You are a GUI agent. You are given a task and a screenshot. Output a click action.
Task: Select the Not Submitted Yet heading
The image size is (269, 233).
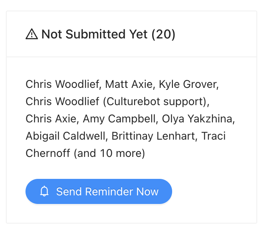95,34
